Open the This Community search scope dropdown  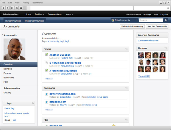[x=124, y=20]
